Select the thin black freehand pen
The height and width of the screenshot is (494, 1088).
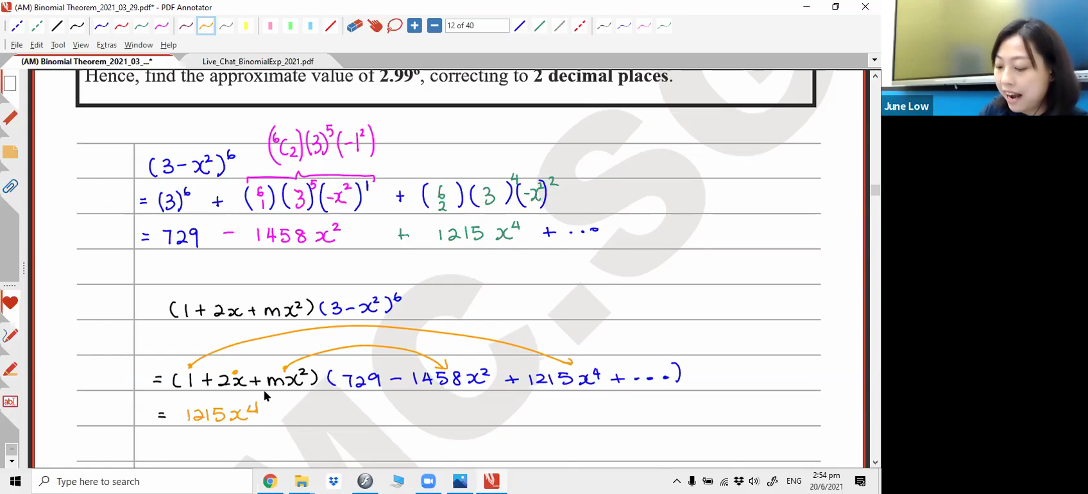click(604, 26)
